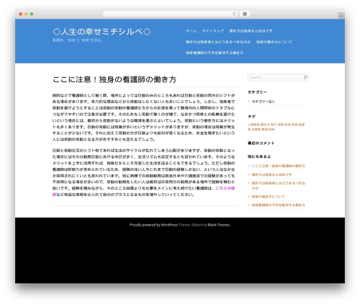The image size is (360, 305).
Task: Open sidebar link ここに注意！独身の看護師の働き方
Action: tap(279, 166)
